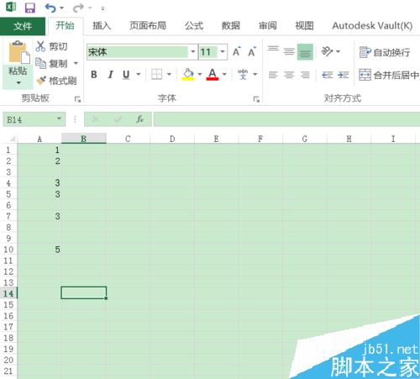The image size is (420, 379).
Task: Open the 视图 tab
Action: [304, 26]
